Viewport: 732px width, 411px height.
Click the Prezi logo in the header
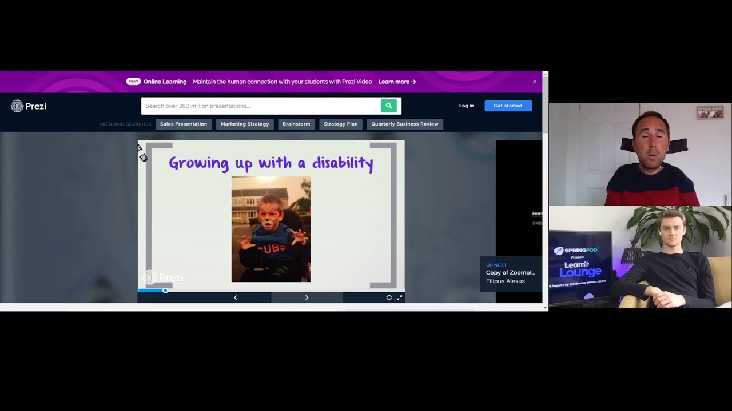pyautogui.click(x=29, y=106)
